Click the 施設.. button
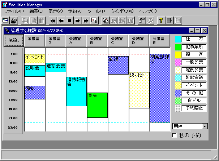This screenshot has width=219, height=161. point(14,40)
